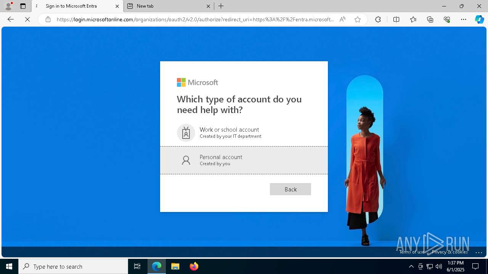488x274 pixels.
Task: Select Work or school account option
Action: click(244, 132)
